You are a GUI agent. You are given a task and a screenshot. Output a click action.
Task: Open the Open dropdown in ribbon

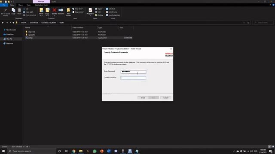click(99, 9)
